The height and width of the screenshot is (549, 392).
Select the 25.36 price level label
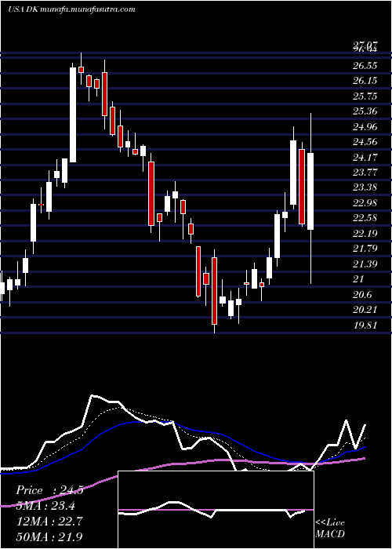pyautogui.click(x=365, y=111)
